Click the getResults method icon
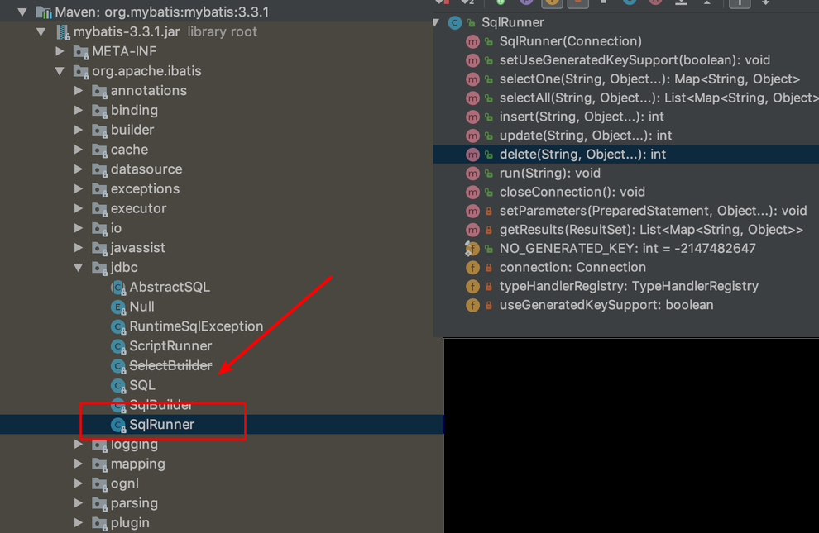This screenshot has width=819, height=533. (472, 230)
